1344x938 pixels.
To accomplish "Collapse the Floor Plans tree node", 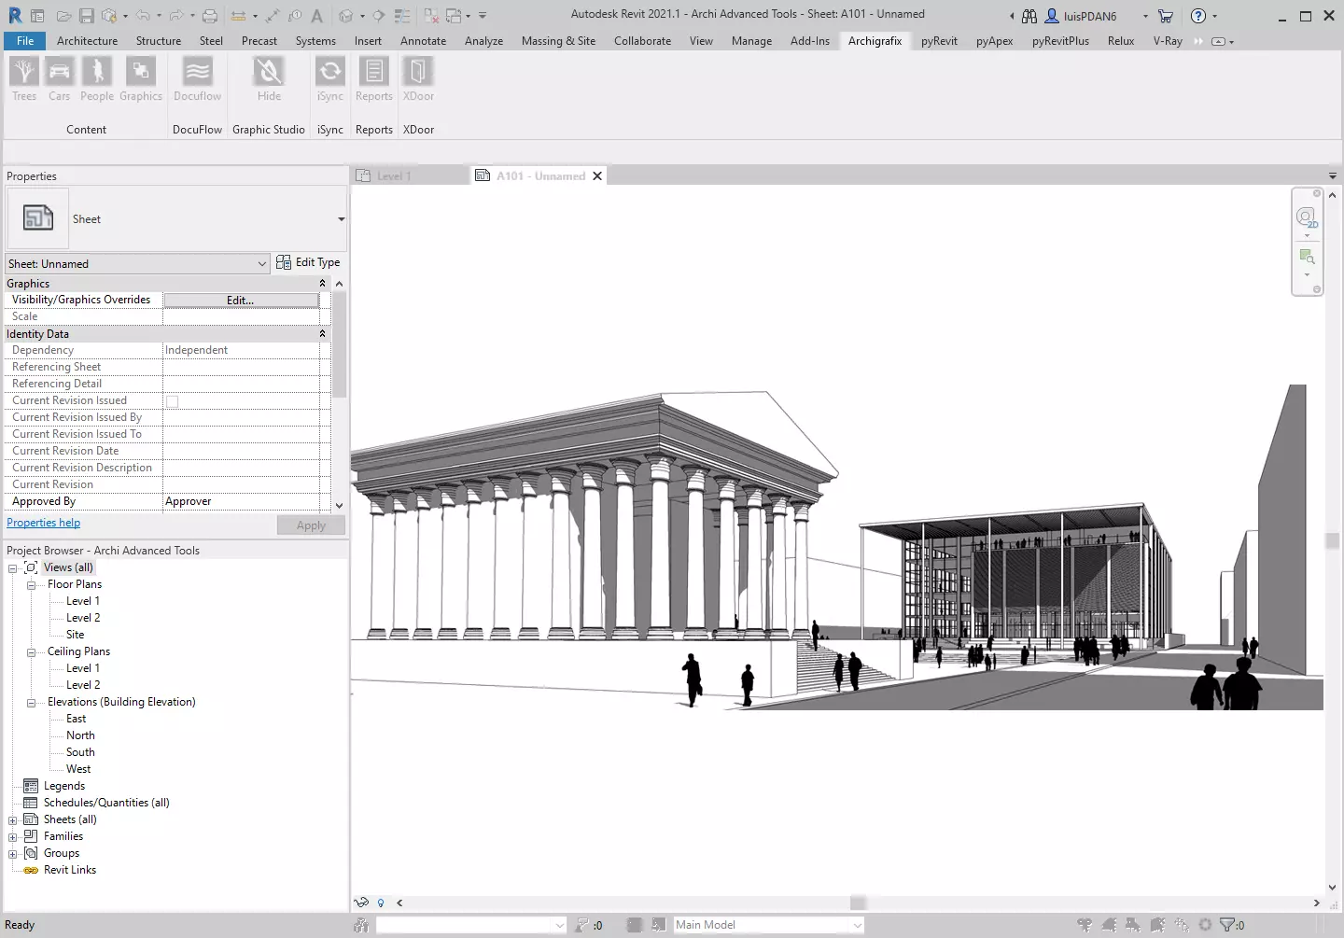I will tap(31, 585).
